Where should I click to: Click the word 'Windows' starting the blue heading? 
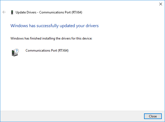(19, 26)
